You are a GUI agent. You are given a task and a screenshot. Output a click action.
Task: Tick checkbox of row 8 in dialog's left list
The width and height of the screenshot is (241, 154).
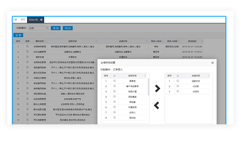click(x=114, y=117)
